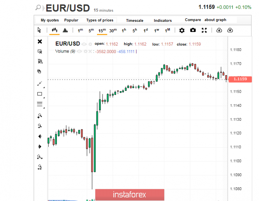259x201 pixels.
Task: Toggle Volume indicator visibility eye
Action: (x=79, y=51)
